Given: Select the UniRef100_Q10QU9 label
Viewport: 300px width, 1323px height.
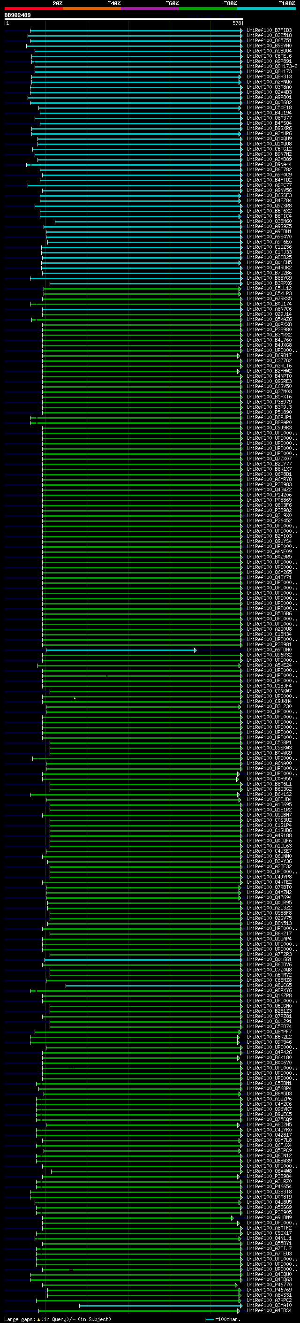Looking at the screenshot, I should pos(269,138).
